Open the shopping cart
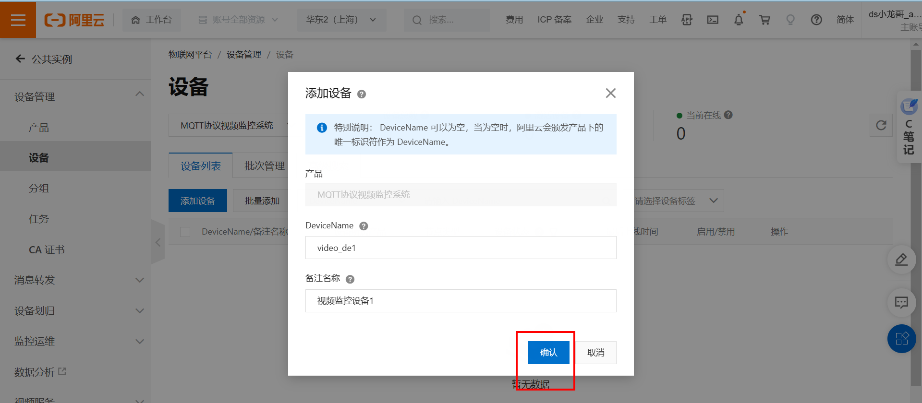The image size is (922, 403). tap(764, 20)
